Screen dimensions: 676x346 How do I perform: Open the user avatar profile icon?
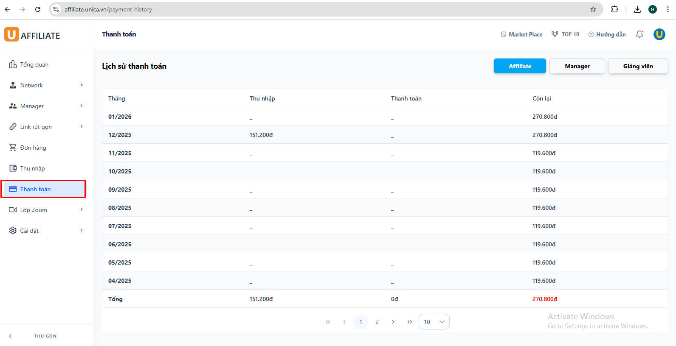click(x=659, y=34)
